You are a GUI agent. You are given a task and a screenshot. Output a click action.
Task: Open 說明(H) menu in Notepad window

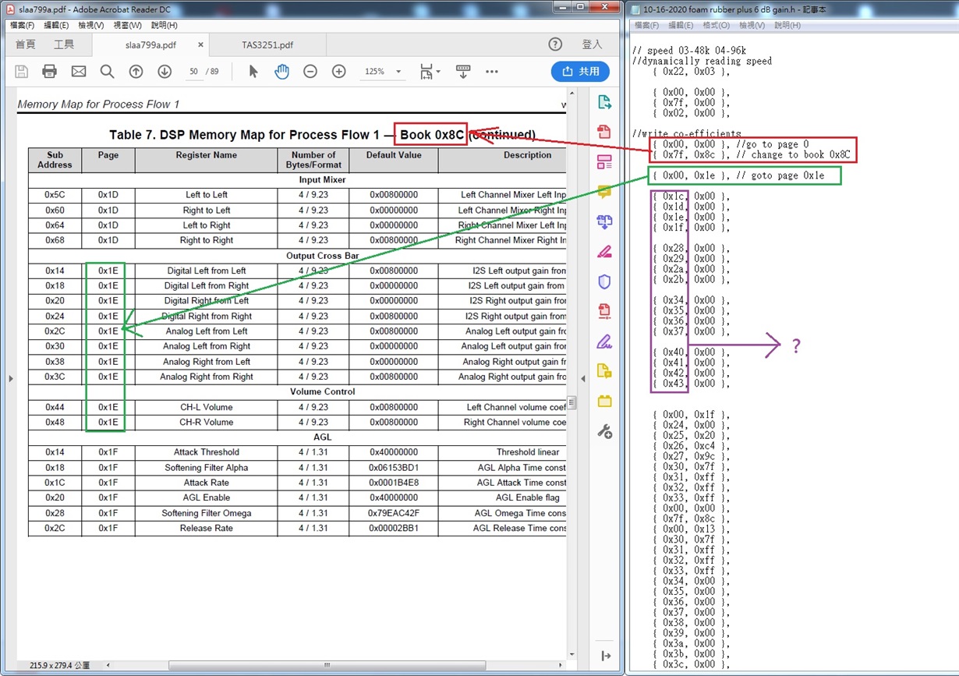[x=787, y=26]
